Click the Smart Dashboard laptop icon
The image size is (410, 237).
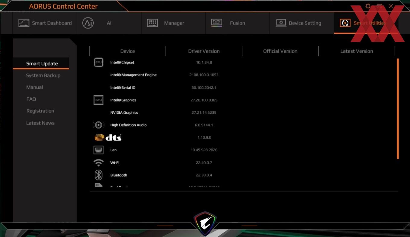(24, 23)
